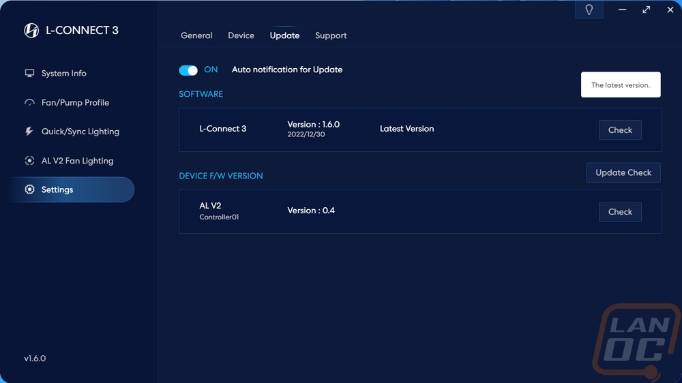
Task: Select the Update tab
Action: [284, 35]
